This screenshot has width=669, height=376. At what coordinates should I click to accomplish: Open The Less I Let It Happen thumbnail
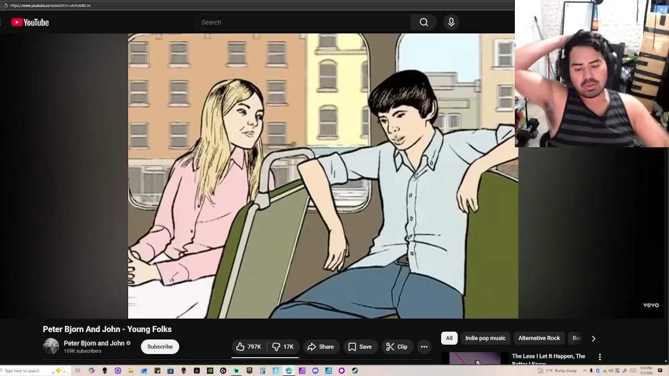(475, 359)
